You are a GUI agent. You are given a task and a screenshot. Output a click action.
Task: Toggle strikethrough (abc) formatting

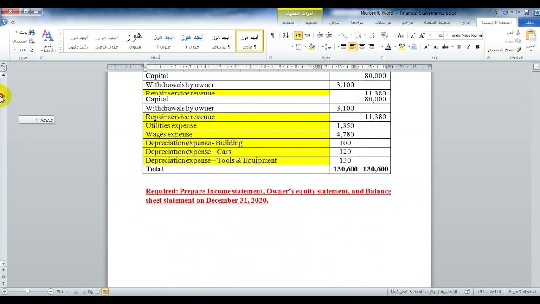[x=445, y=47]
